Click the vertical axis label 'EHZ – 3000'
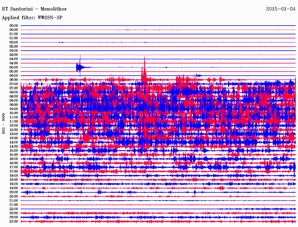 [x=3, y=124]
